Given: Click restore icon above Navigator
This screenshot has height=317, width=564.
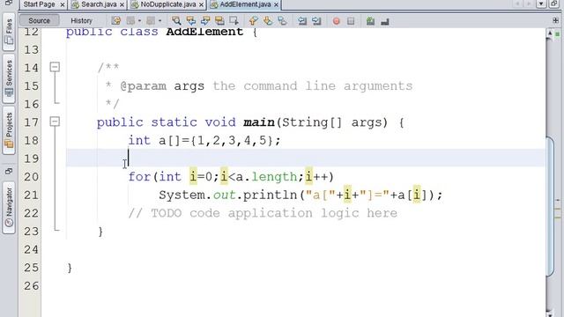Looking at the screenshot, I should click(9, 171).
